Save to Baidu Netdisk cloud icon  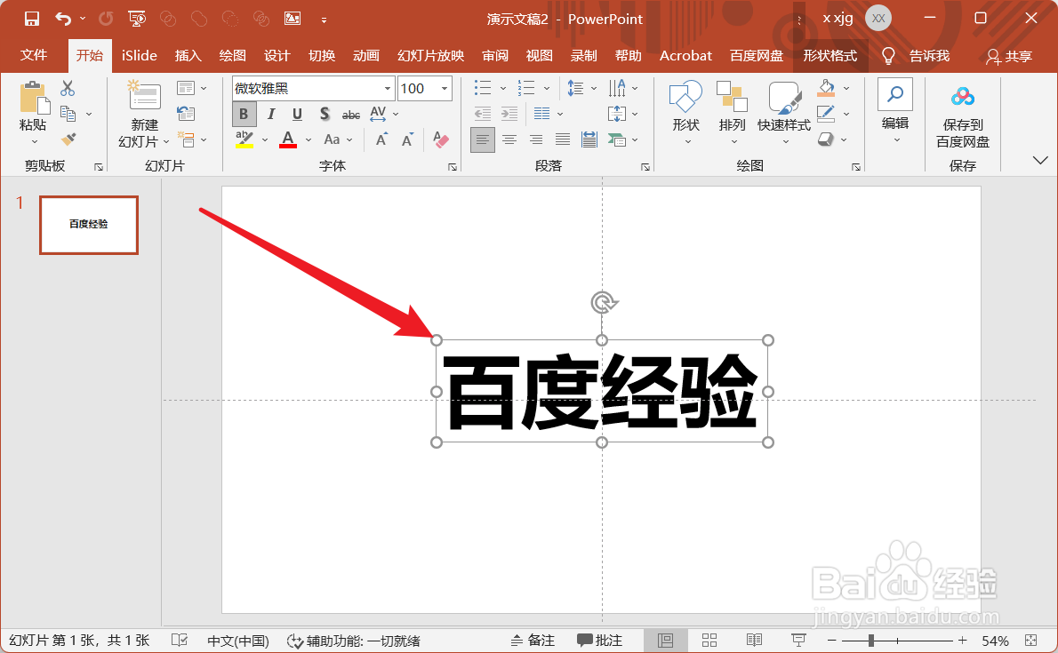coord(963,98)
